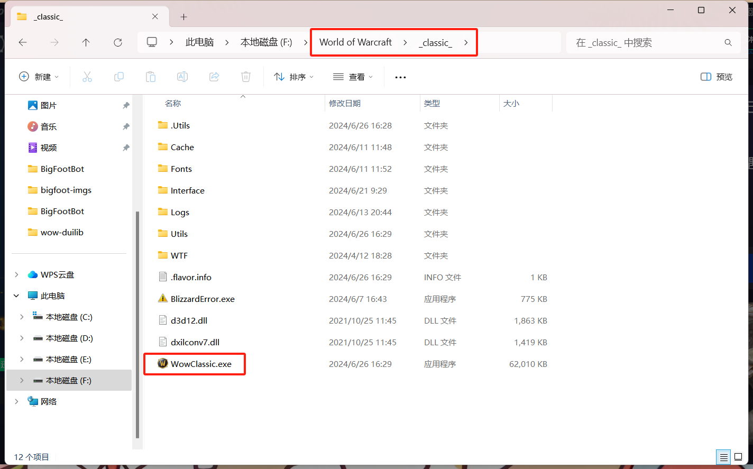753x469 pixels.
Task: Unpin 图片 using its pin icon
Action: pyautogui.click(x=126, y=105)
